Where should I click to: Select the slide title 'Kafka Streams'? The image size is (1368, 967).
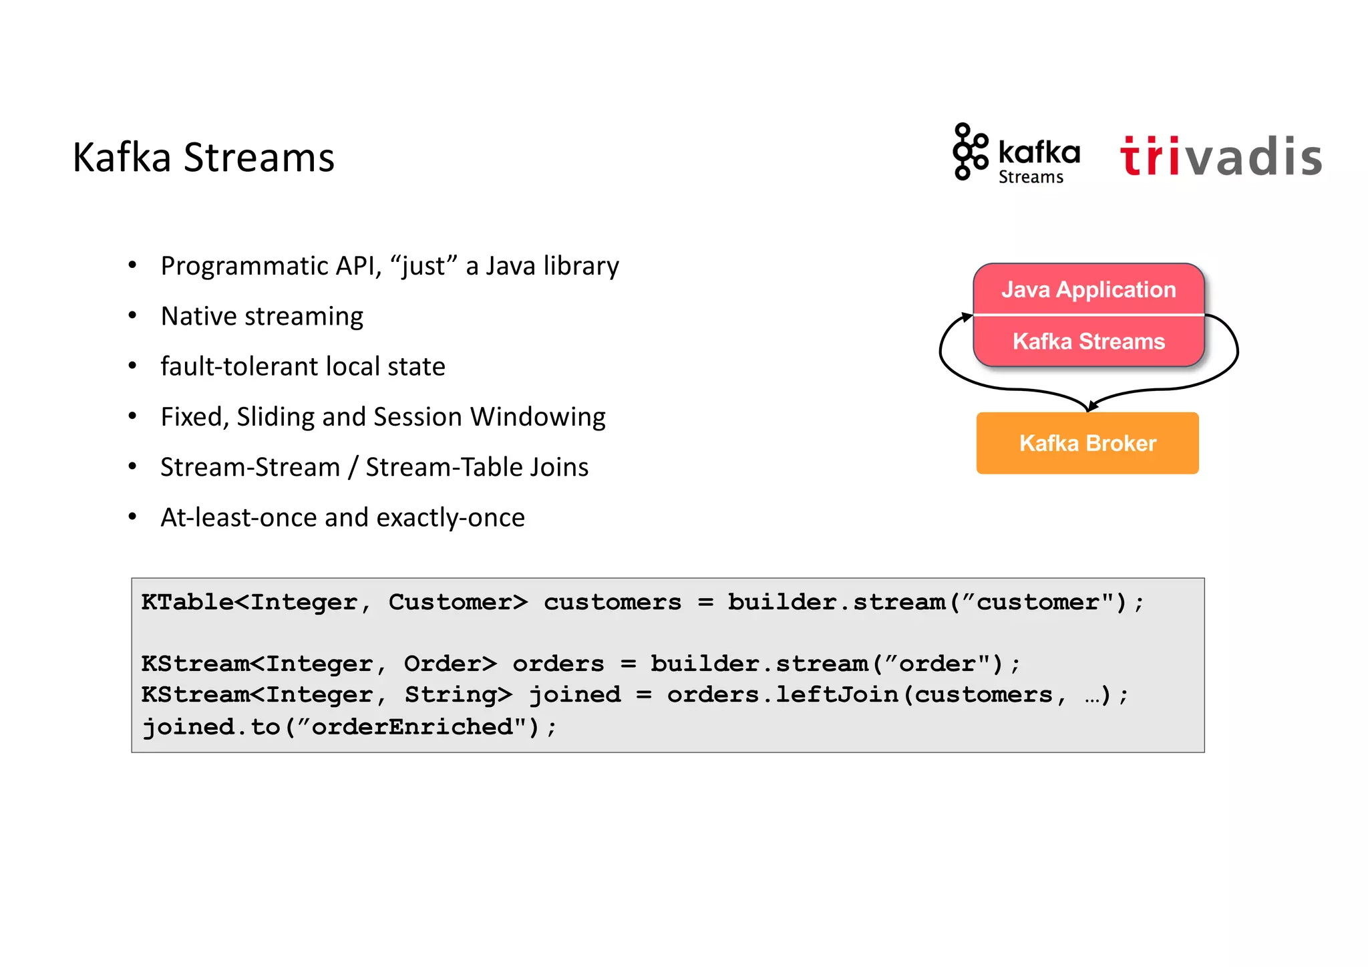click(x=203, y=158)
